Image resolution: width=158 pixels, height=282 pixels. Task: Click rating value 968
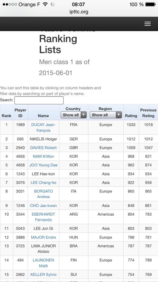coord(131,156)
